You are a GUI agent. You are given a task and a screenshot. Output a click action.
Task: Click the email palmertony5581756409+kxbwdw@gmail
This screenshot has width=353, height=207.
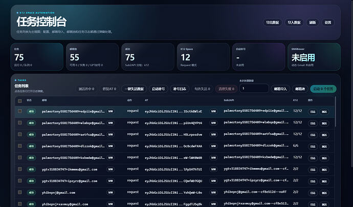pos(73,158)
